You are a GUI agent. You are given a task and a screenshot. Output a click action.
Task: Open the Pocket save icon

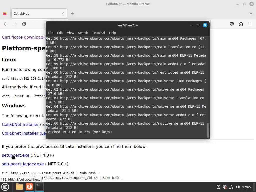pos(232,24)
